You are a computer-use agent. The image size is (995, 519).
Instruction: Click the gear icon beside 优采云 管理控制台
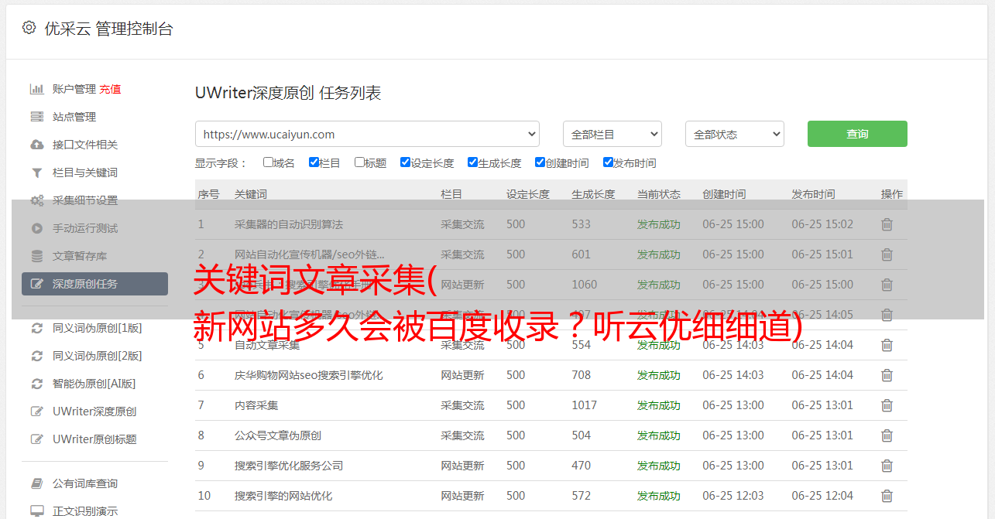point(29,29)
